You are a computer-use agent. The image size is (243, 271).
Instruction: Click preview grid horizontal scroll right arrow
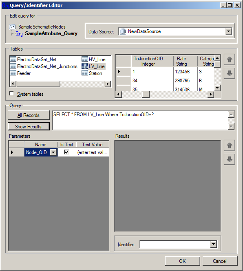[211, 95]
